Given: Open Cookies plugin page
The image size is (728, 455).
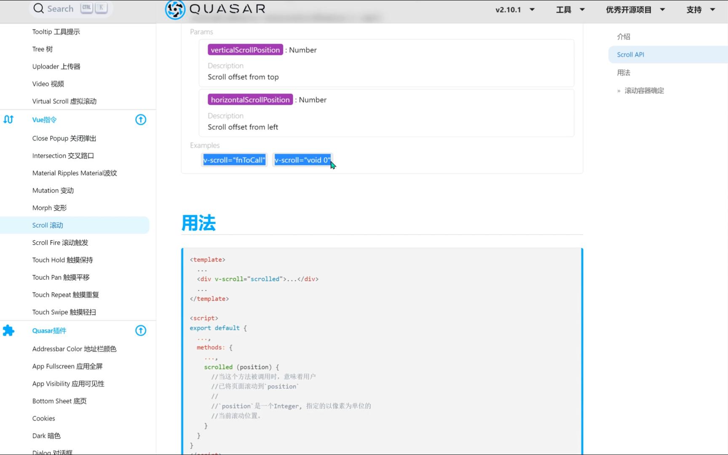Looking at the screenshot, I should [43, 418].
